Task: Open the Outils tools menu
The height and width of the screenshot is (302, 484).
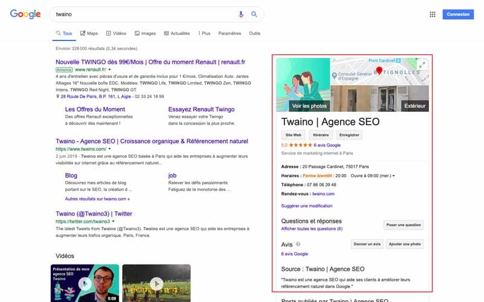Action: (x=255, y=33)
